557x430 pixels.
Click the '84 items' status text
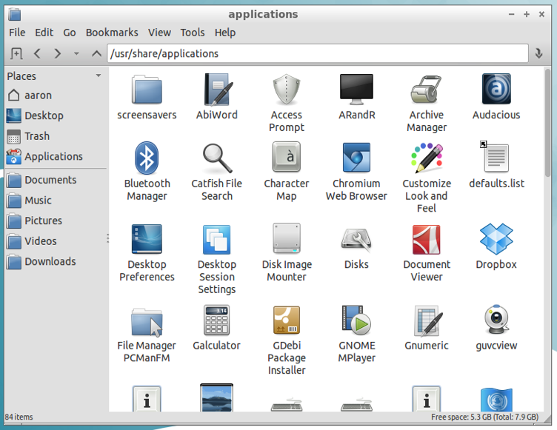coord(19,417)
